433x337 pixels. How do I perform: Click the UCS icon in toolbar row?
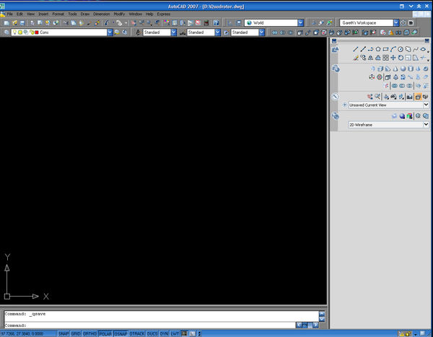pyautogui.click(x=230, y=23)
